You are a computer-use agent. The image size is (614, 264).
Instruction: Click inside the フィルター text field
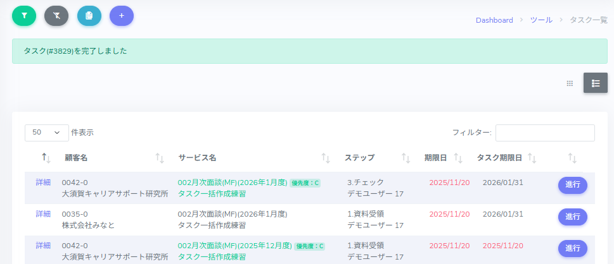point(545,133)
